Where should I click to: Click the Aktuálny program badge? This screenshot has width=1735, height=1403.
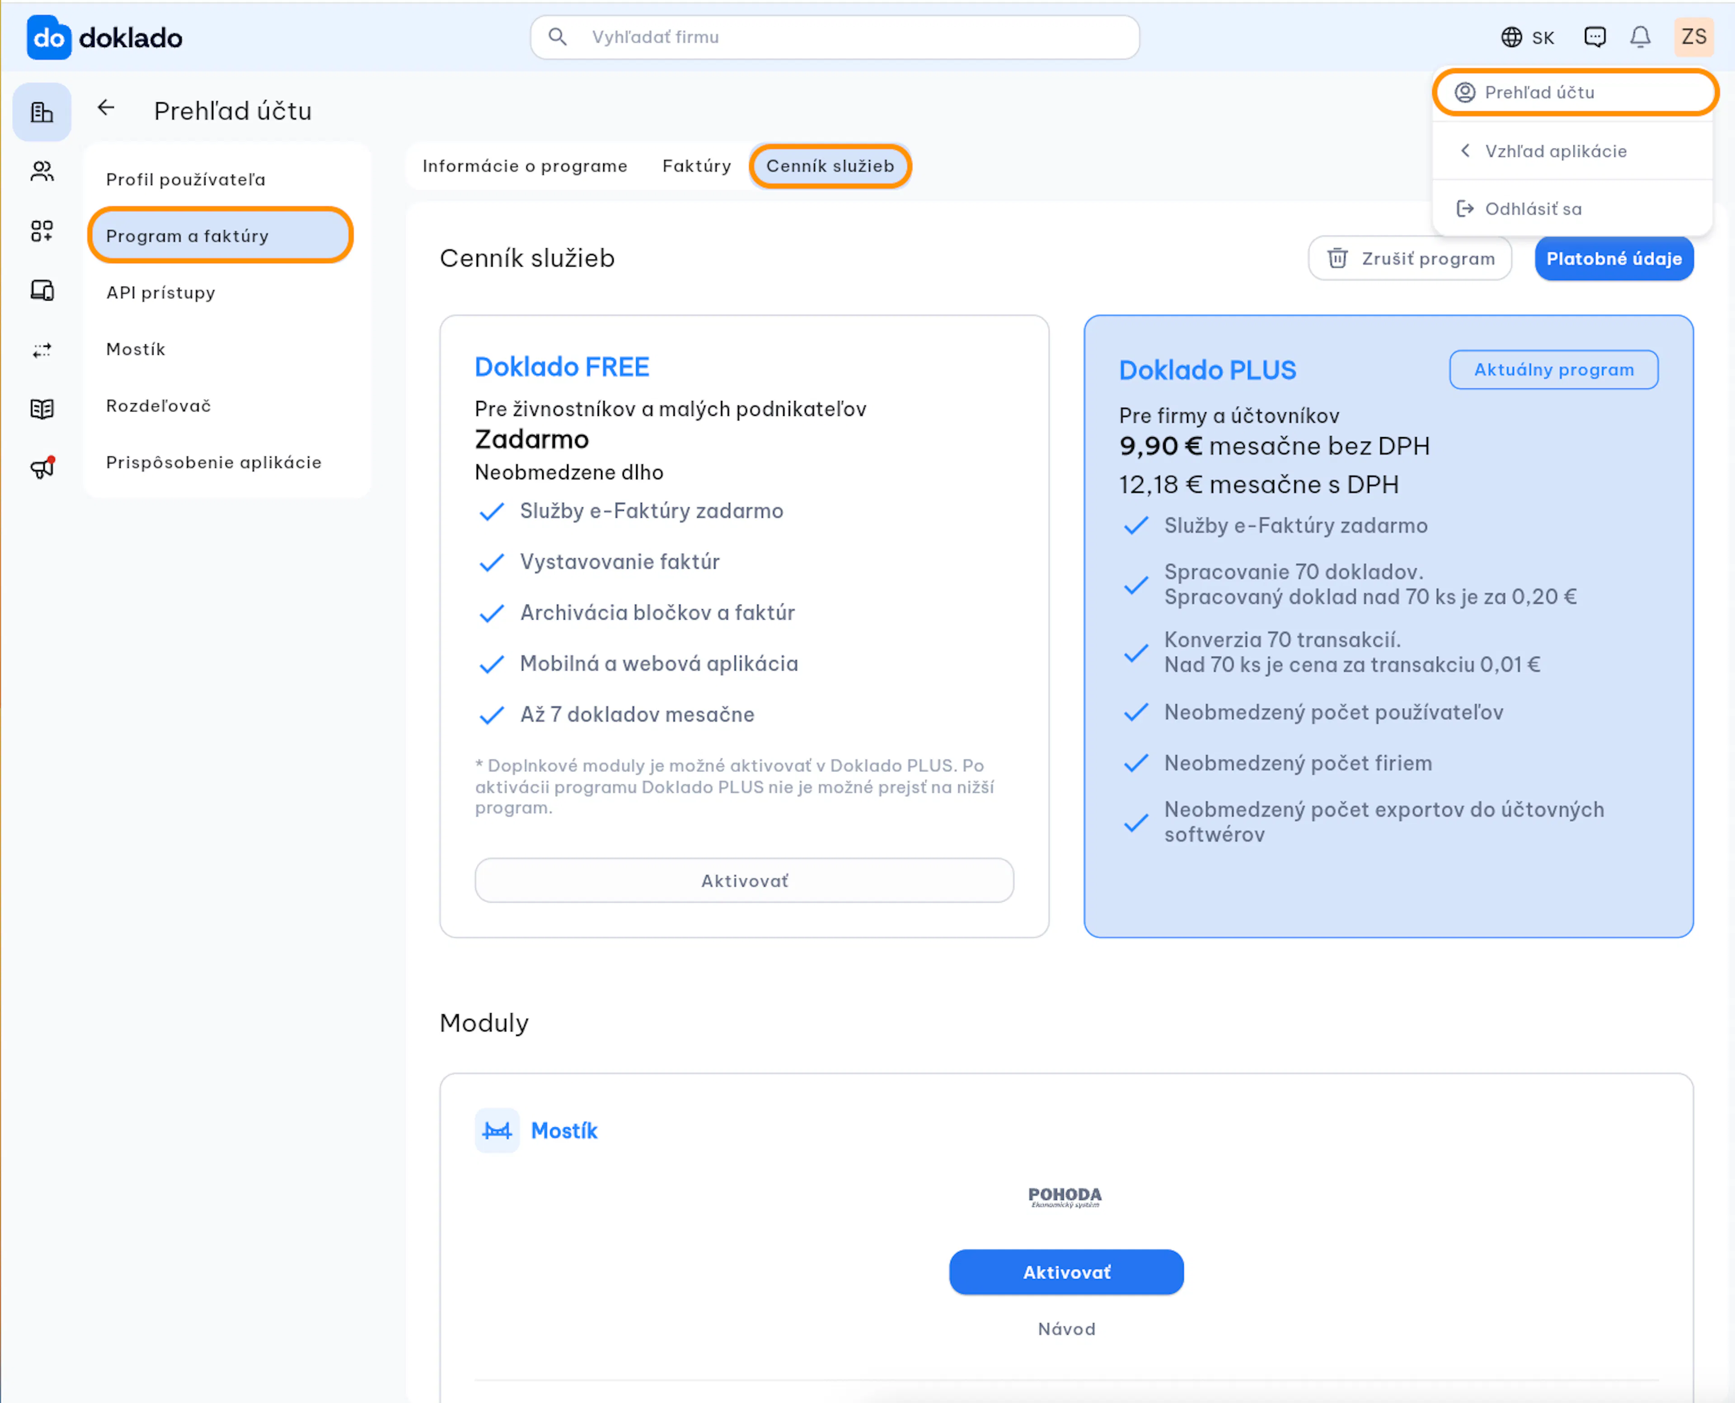click(1554, 369)
